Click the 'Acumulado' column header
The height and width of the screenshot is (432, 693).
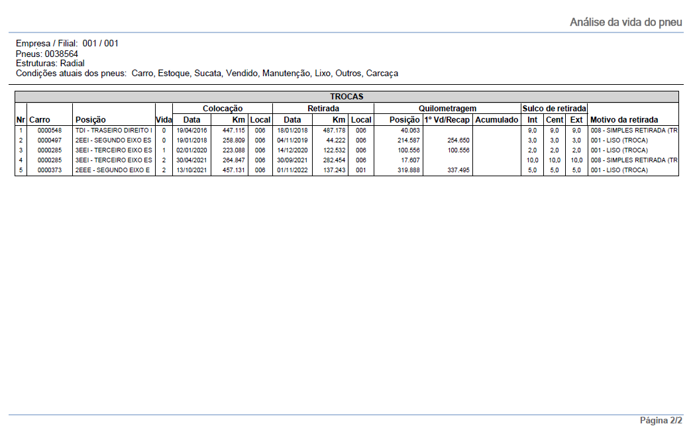[x=496, y=120]
